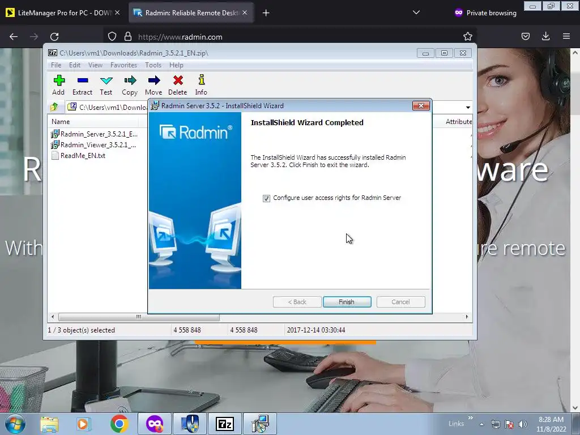The image size is (580, 435).
Task: Reload the page in the browser
Action: click(x=54, y=37)
